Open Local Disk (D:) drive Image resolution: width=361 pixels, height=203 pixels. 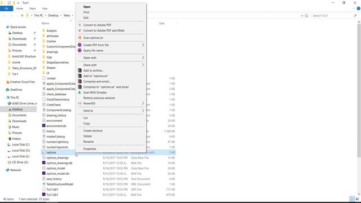coord(21,151)
